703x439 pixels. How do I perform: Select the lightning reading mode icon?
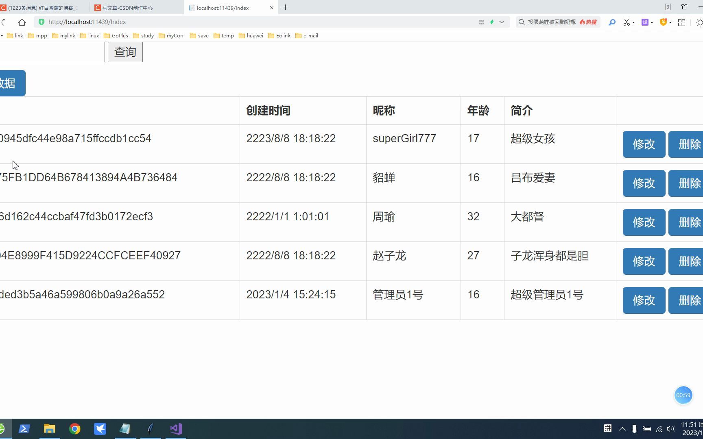[492, 22]
